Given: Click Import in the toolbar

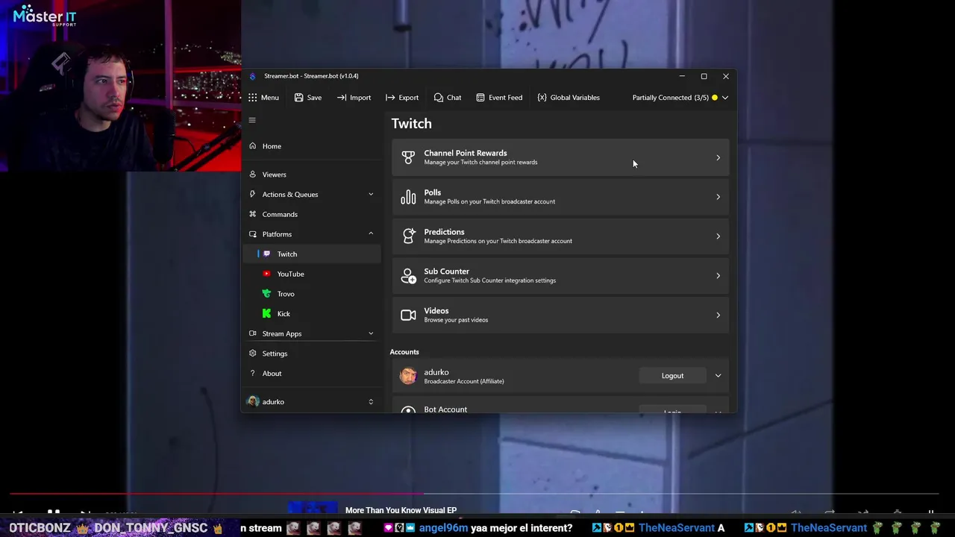Looking at the screenshot, I should 354,98.
